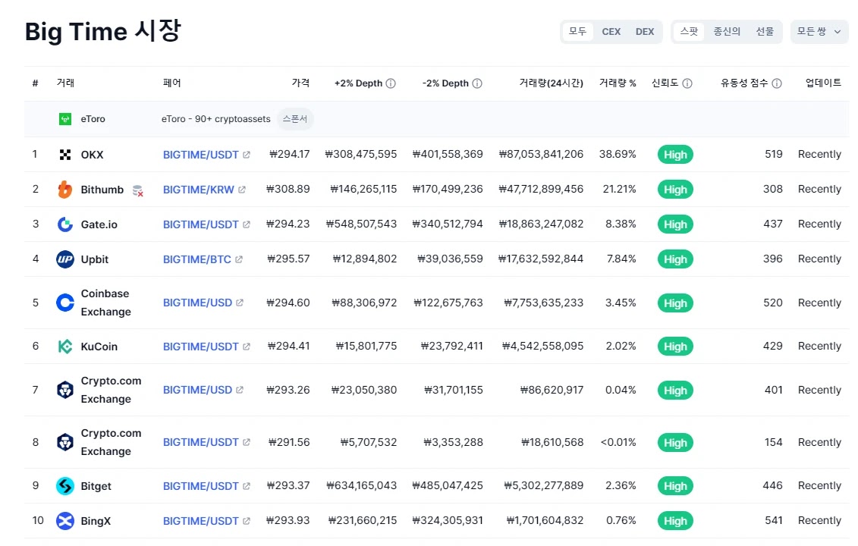
Task: Open the Bithumb BIGTIME/KRW pair link
Action: click(x=199, y=190)
